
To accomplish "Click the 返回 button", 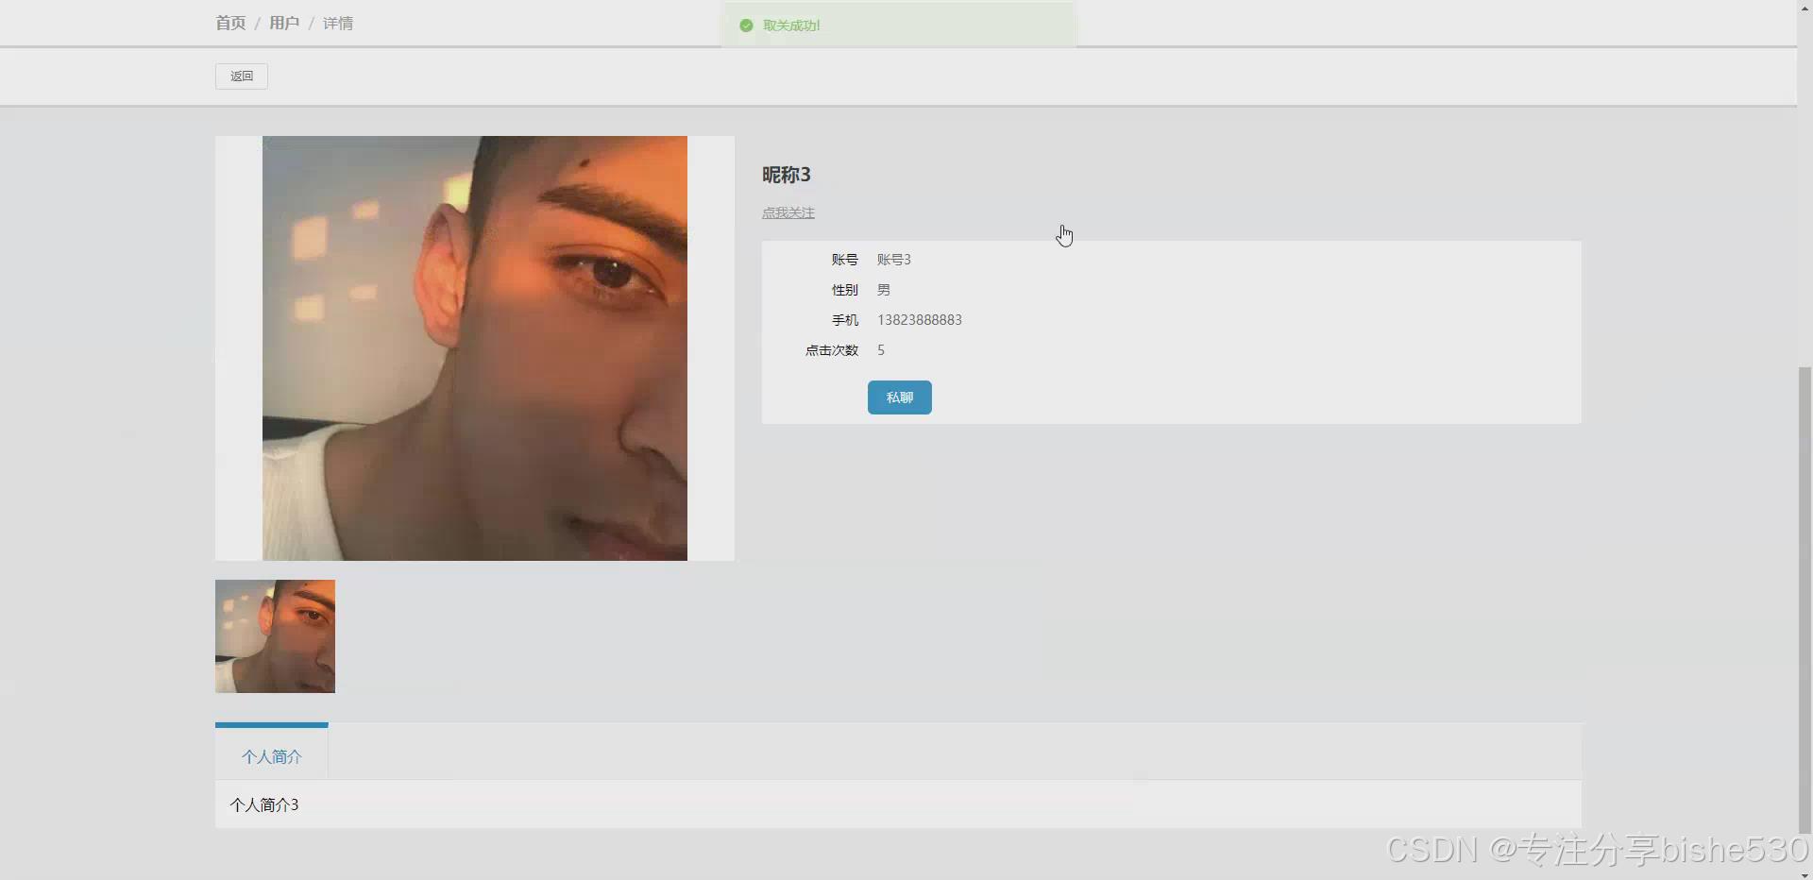I will click(x=242, y=76).
